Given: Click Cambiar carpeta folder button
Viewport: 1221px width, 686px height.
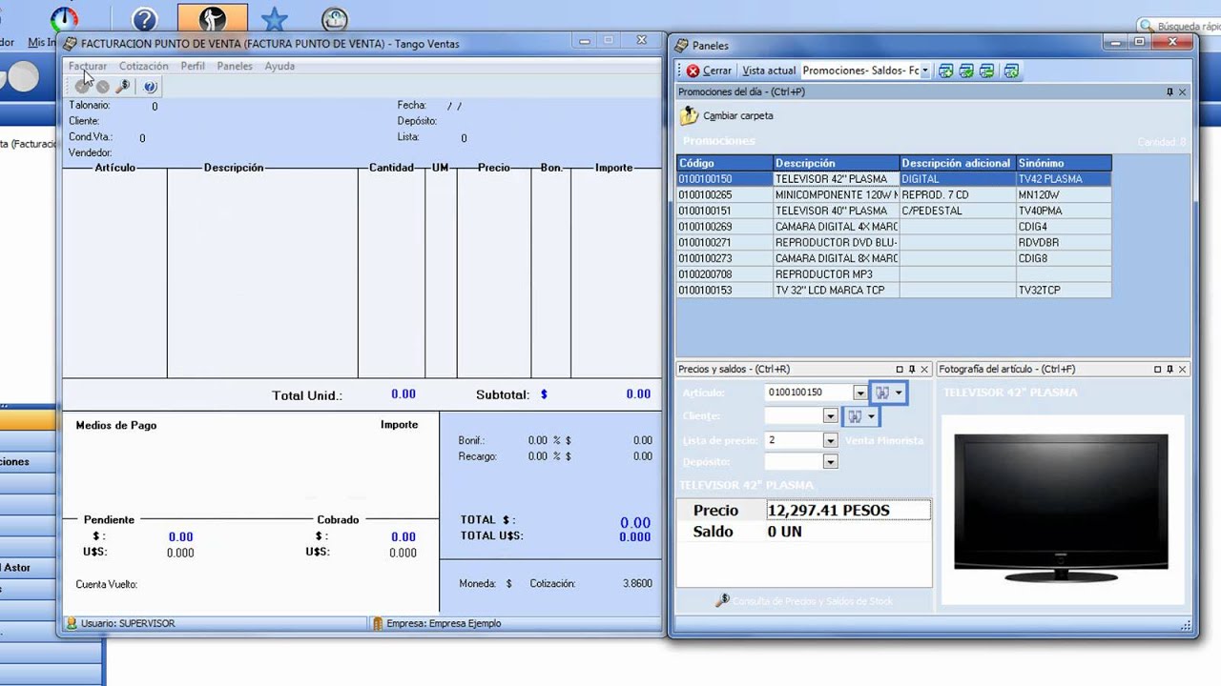Looking at the screenshot, I should point(727,115).
